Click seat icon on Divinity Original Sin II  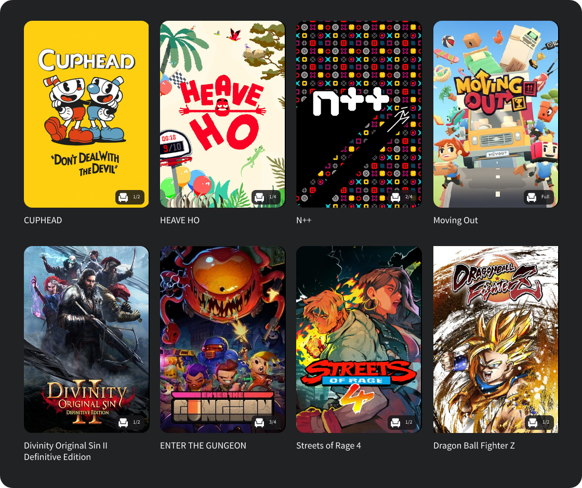pyautogui.click(x=123, y=423)
